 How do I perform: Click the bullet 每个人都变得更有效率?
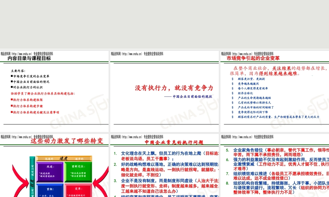[253, 88]
